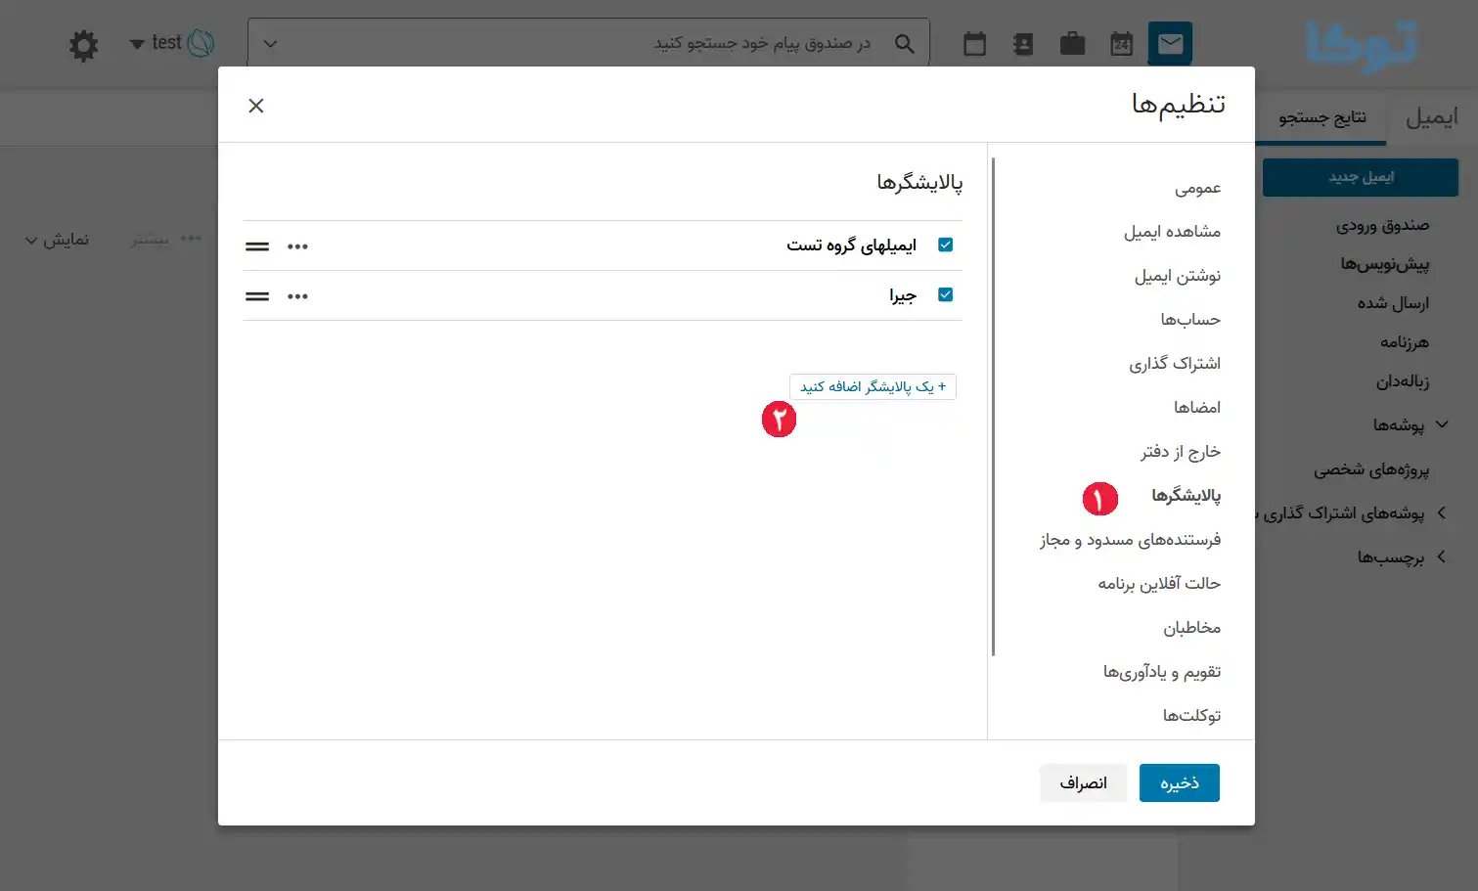Expand the search box dropdown arrow
1478x891 pixels.
(x=271, y=44)
